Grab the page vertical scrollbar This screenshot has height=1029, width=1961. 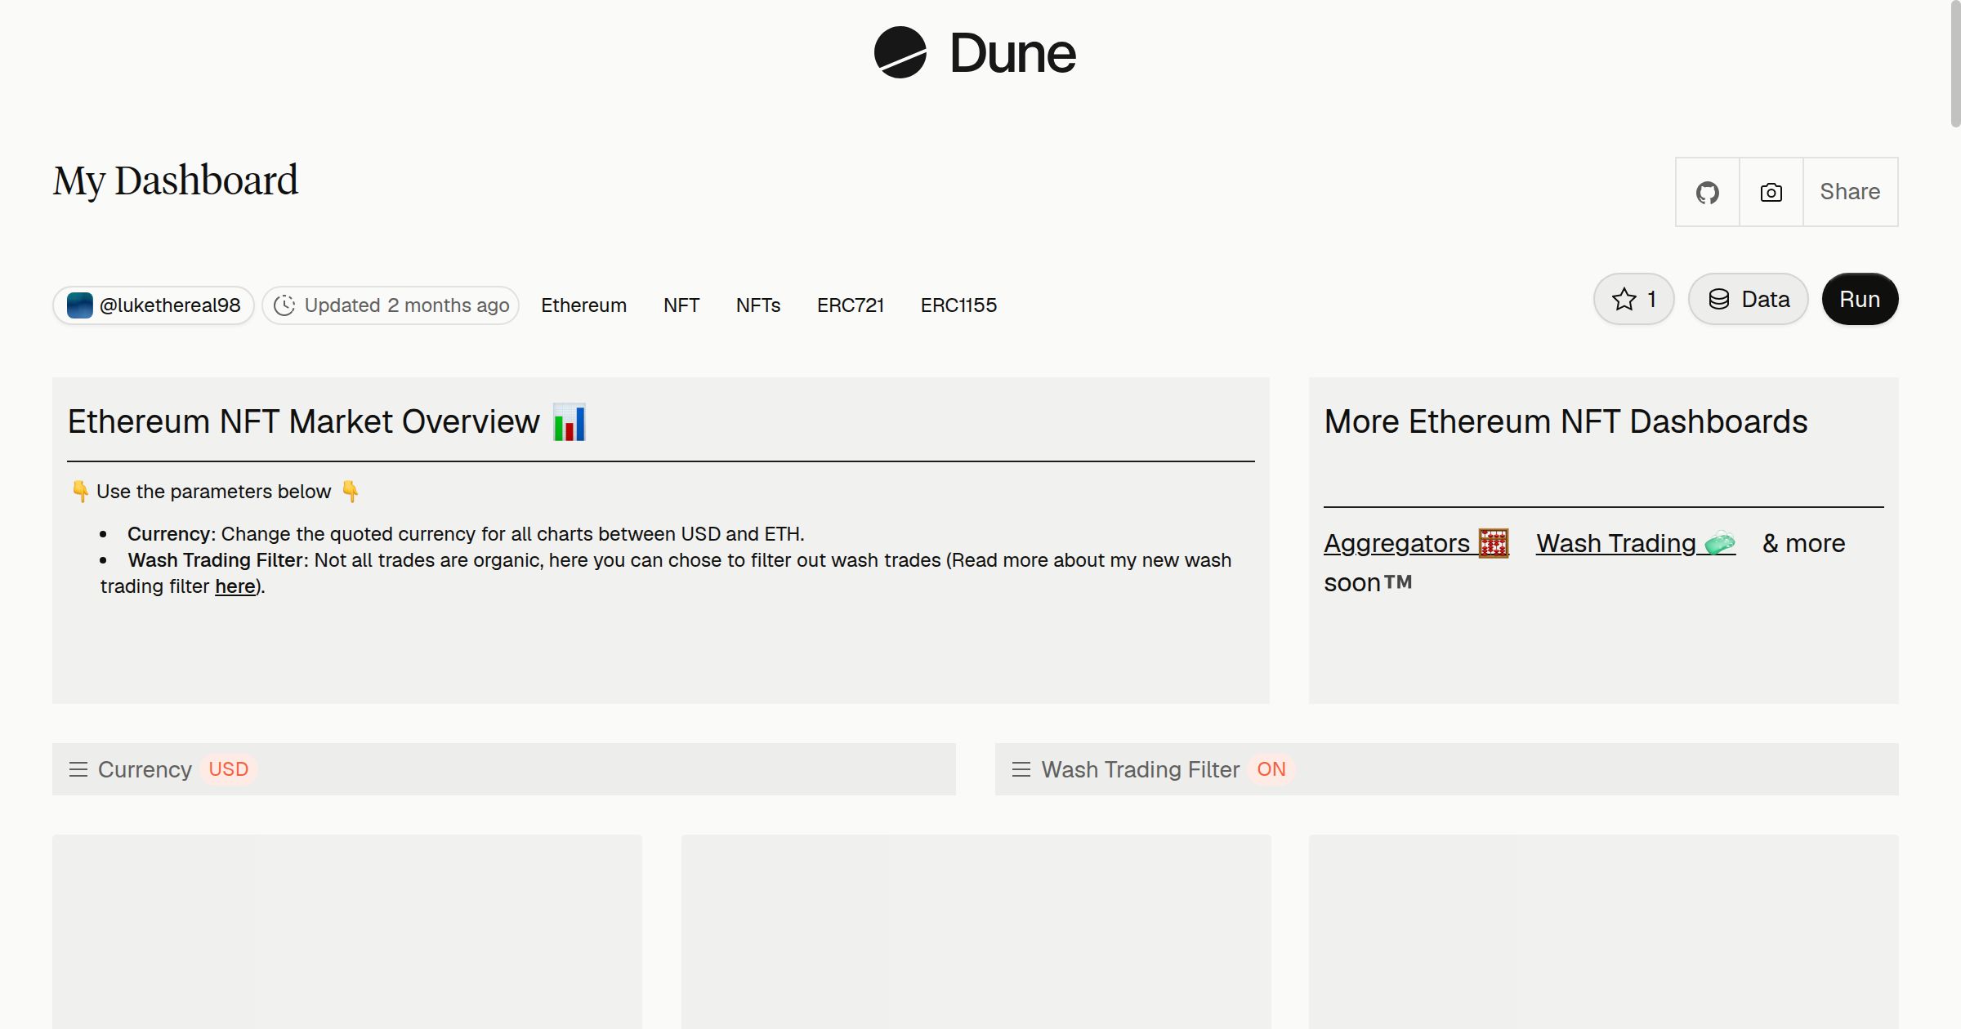(x=1954, y=65)
